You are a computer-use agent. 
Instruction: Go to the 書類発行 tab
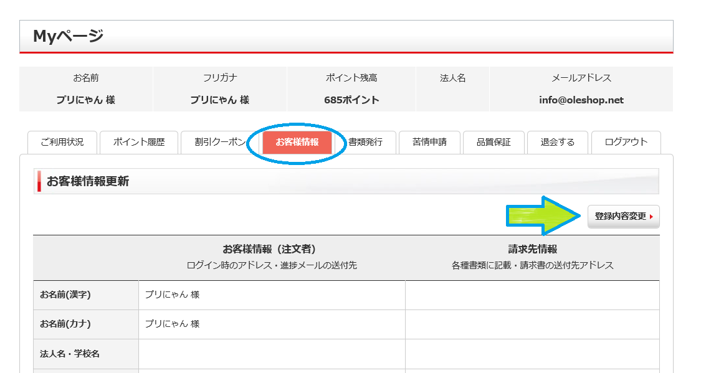tap(365, 142)
